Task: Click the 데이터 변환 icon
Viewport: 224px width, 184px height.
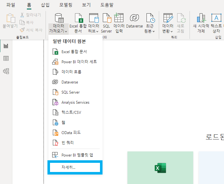Action: pos(168,18)
